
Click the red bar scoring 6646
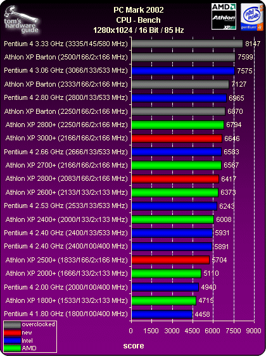click(x=177, y=138)
